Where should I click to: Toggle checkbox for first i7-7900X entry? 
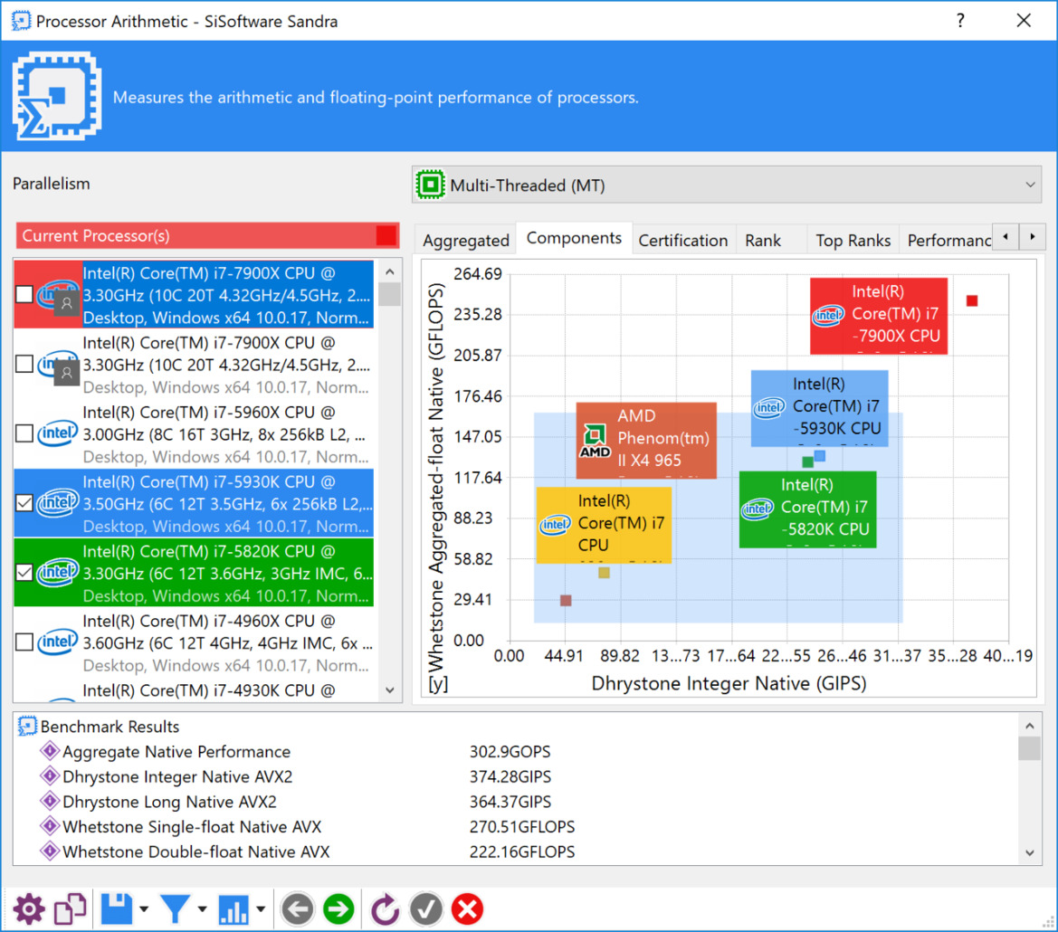point(24,294)
